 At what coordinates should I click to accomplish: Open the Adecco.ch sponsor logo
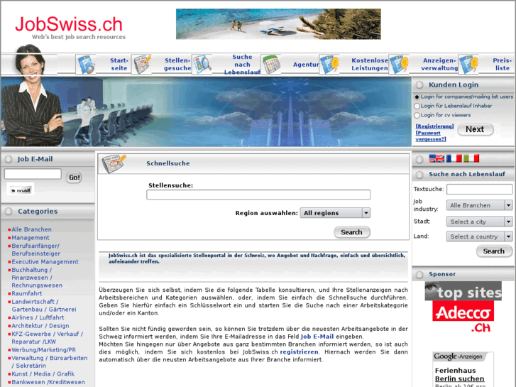point(463,317)
